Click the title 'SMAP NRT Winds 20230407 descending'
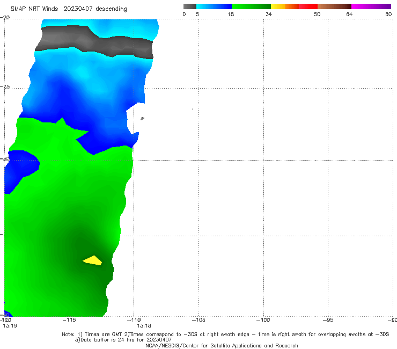This screenshot has height=349, width=397. [69, 9]
